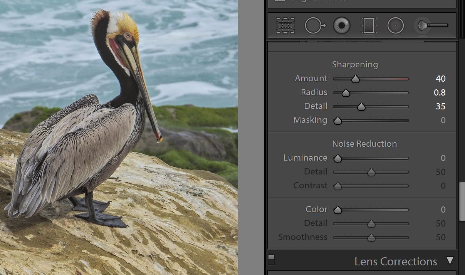The height and width of the screenshot is (275, 465).
Task: Expand the Lens Corrections panel
Action: click(450, 261)
